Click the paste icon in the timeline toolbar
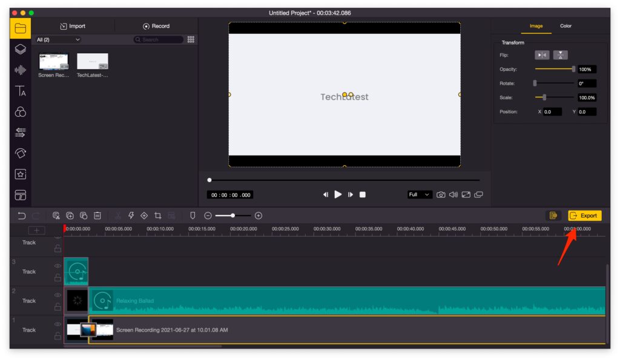 (x=84, y=216)
